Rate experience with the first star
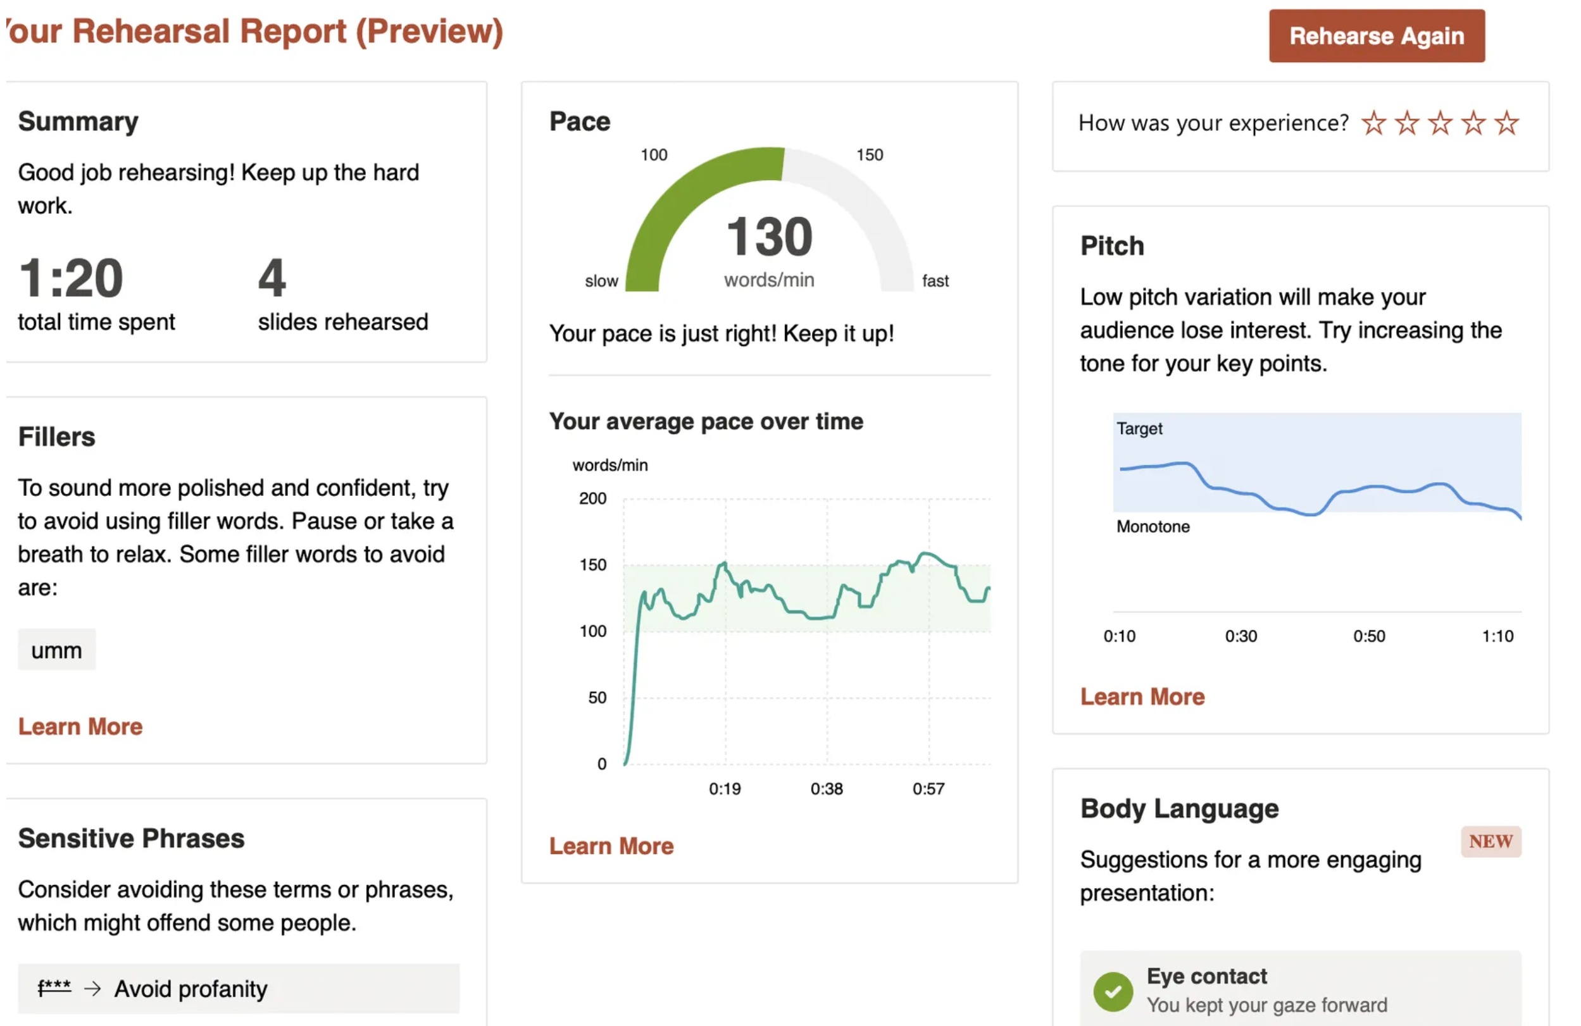This screenshot has width=1581, height=1026. 1374,123
